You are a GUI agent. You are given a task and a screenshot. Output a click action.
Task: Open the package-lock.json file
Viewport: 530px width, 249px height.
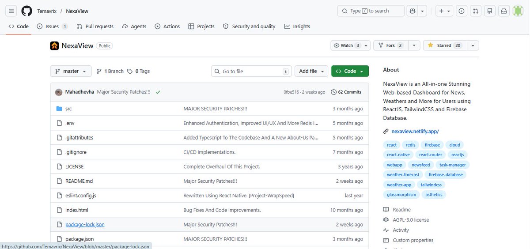pos(85,225)
